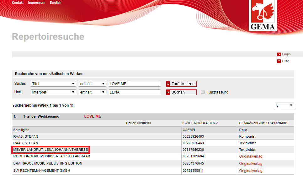The width and height of the screenshot is (303, 178).
Task: Select MEYER-LANDRUT, LENA JOHANNA THERESE entry
Action: click(x=50, y=150)
